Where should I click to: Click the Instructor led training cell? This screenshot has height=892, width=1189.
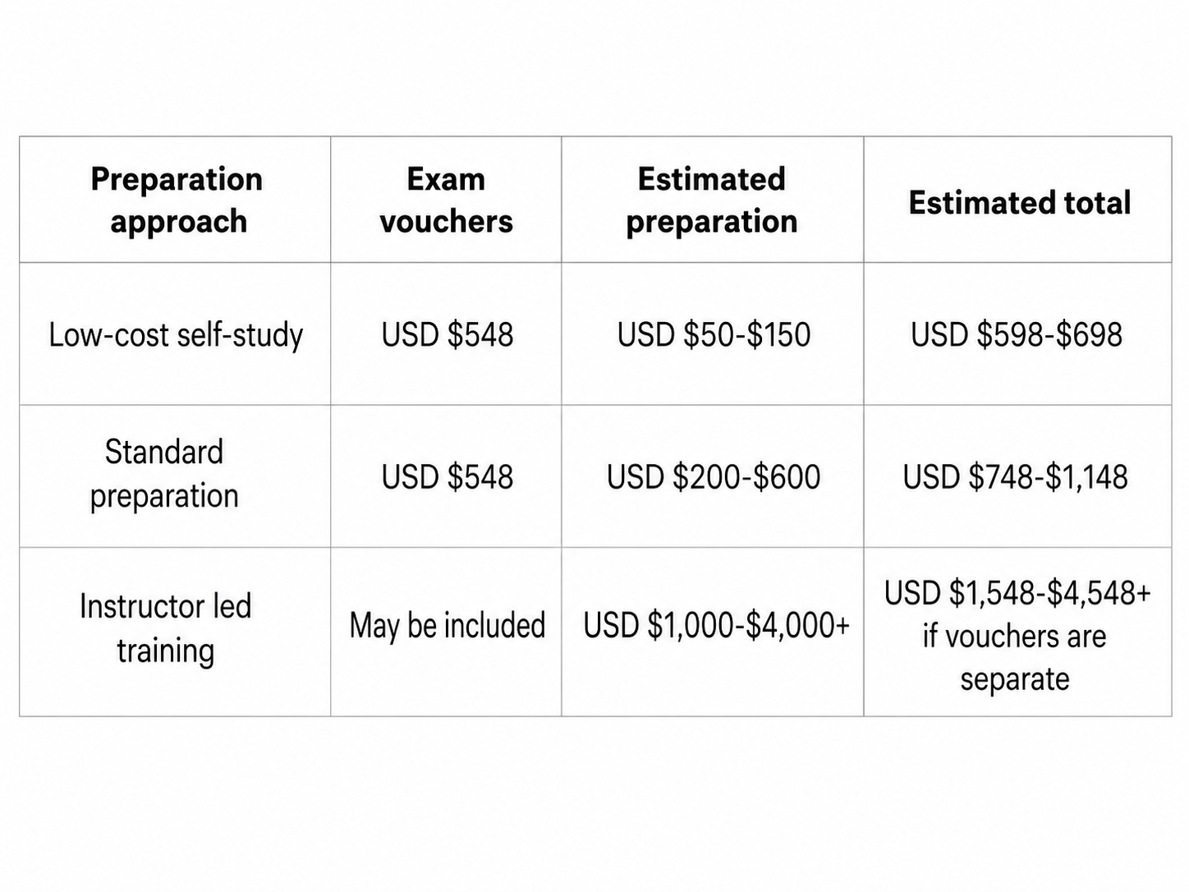click(x=176, y=632)
